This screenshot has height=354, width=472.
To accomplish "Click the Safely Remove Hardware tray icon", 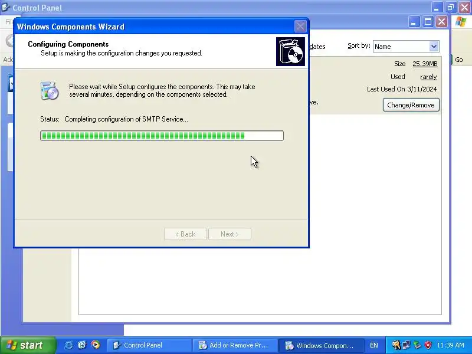I will [417, 345].
